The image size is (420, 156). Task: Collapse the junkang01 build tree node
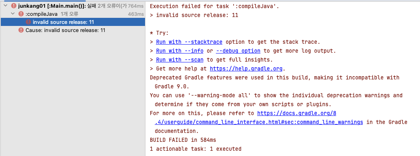coord(6,6)
